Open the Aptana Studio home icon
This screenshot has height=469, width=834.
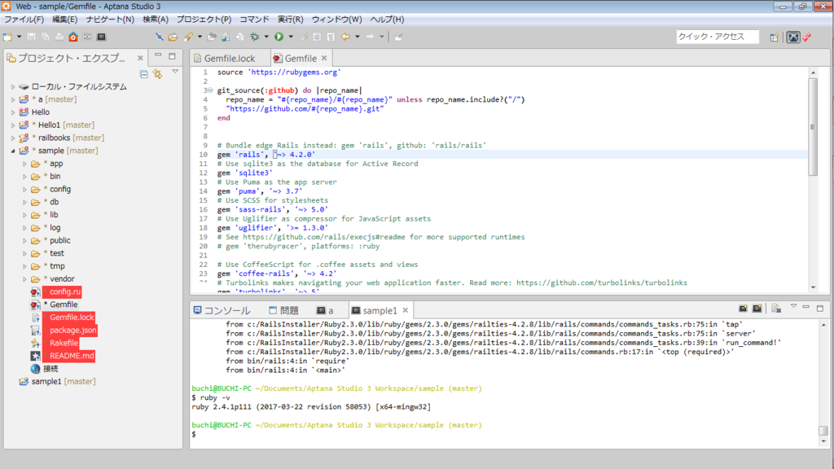pos(72,37)
